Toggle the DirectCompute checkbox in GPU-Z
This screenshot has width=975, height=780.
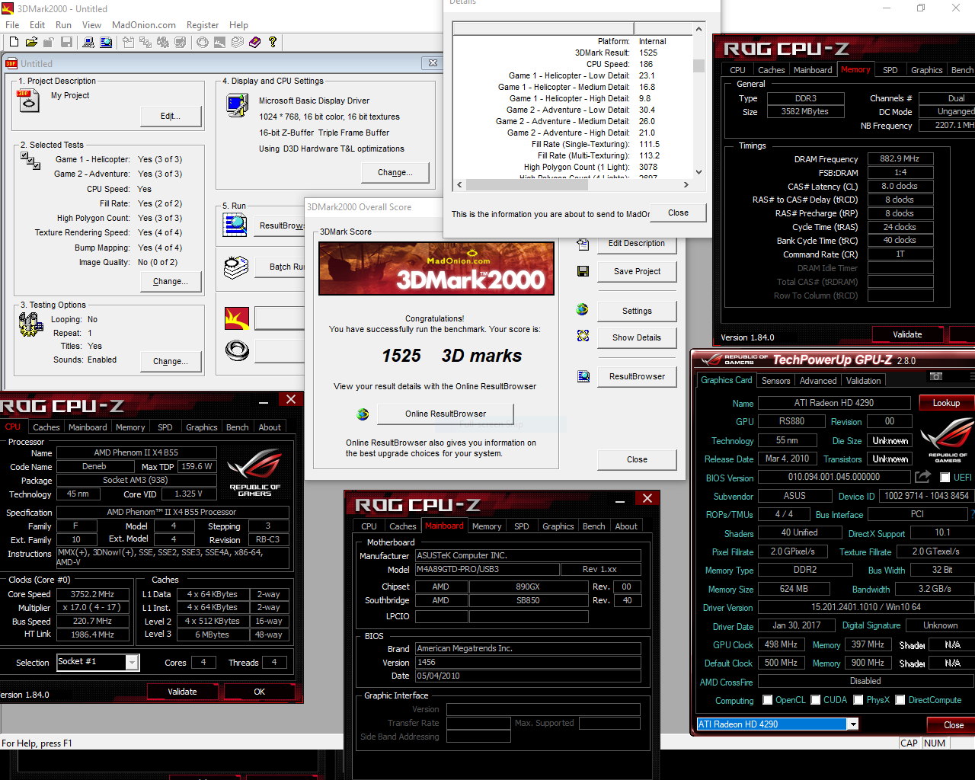point(900,700)
